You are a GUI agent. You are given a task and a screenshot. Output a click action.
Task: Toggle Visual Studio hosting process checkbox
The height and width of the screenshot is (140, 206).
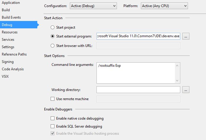pyautogui.click(x=53, y=134)
